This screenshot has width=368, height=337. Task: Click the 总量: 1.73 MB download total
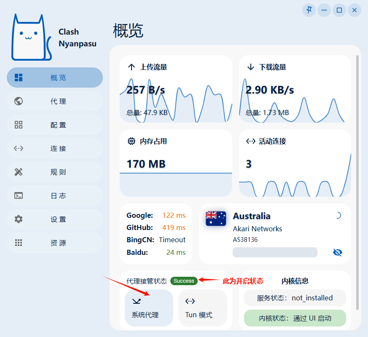[x=267, y=112]
